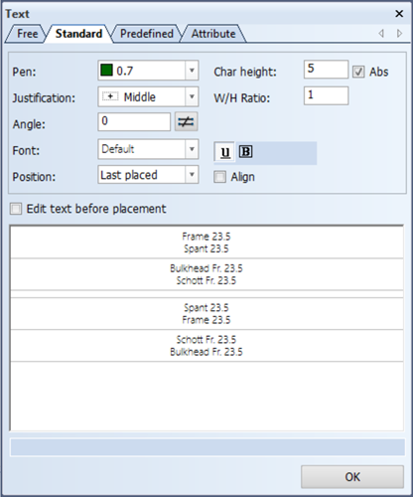Image resolution: width=413 pixels, height=497 pixels.
Task: Click the OK button
Action: click(x=352, y=477)
